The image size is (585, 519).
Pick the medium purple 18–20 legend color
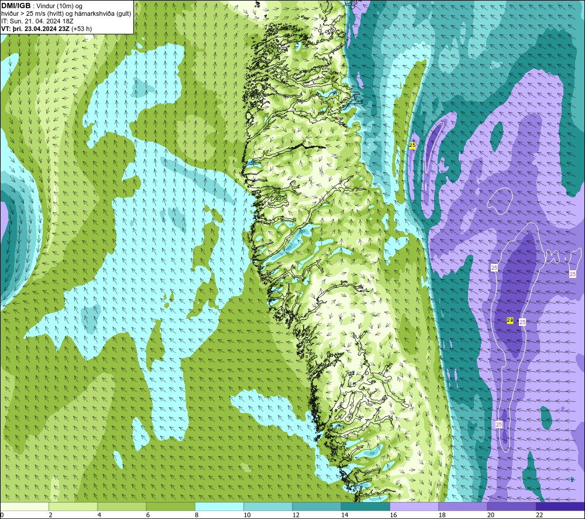463,506
